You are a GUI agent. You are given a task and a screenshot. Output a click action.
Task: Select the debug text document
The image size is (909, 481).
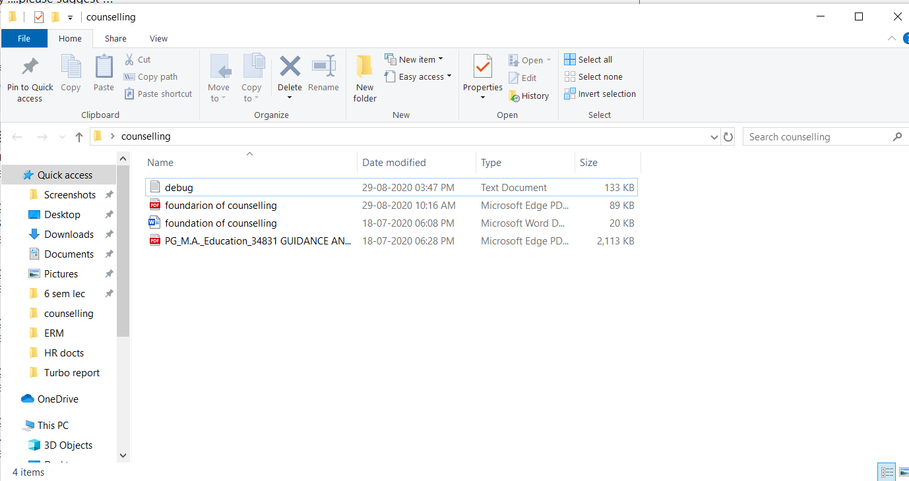point(391,188)
